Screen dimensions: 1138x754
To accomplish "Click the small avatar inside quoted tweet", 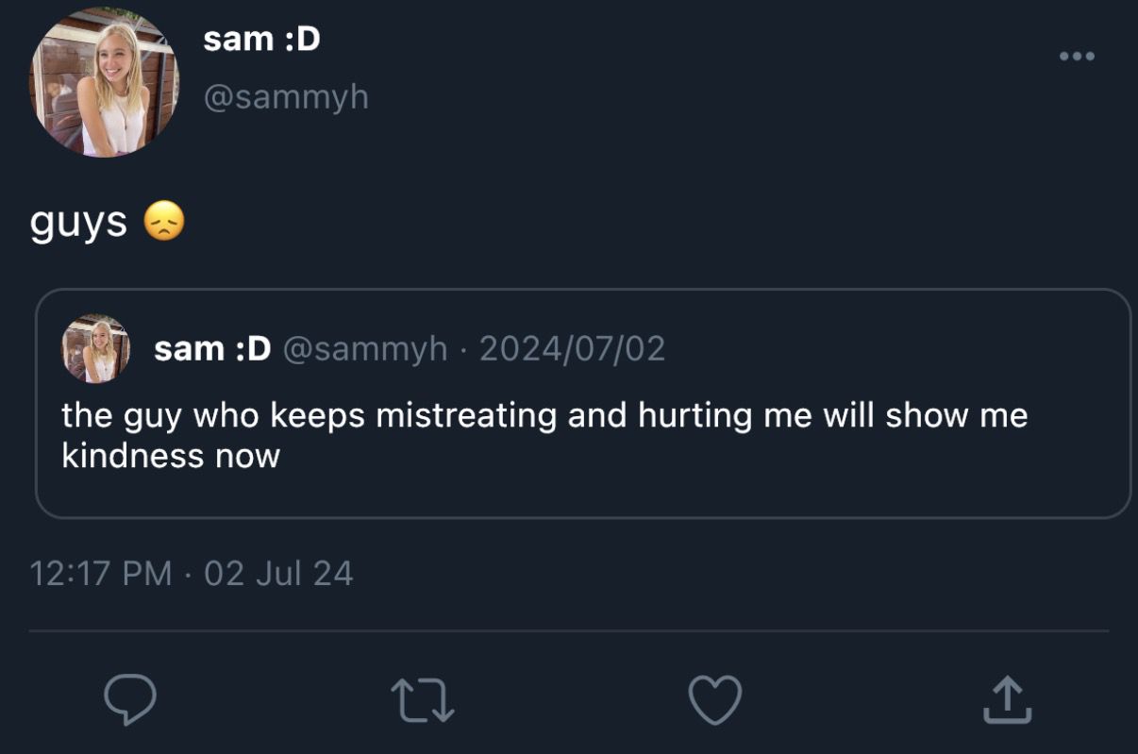I will [x=95, y=348].
